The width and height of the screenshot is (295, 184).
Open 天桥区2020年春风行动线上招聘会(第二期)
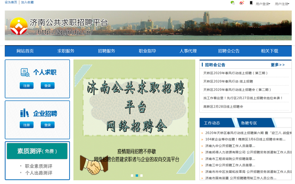click(x=237, y=89)
